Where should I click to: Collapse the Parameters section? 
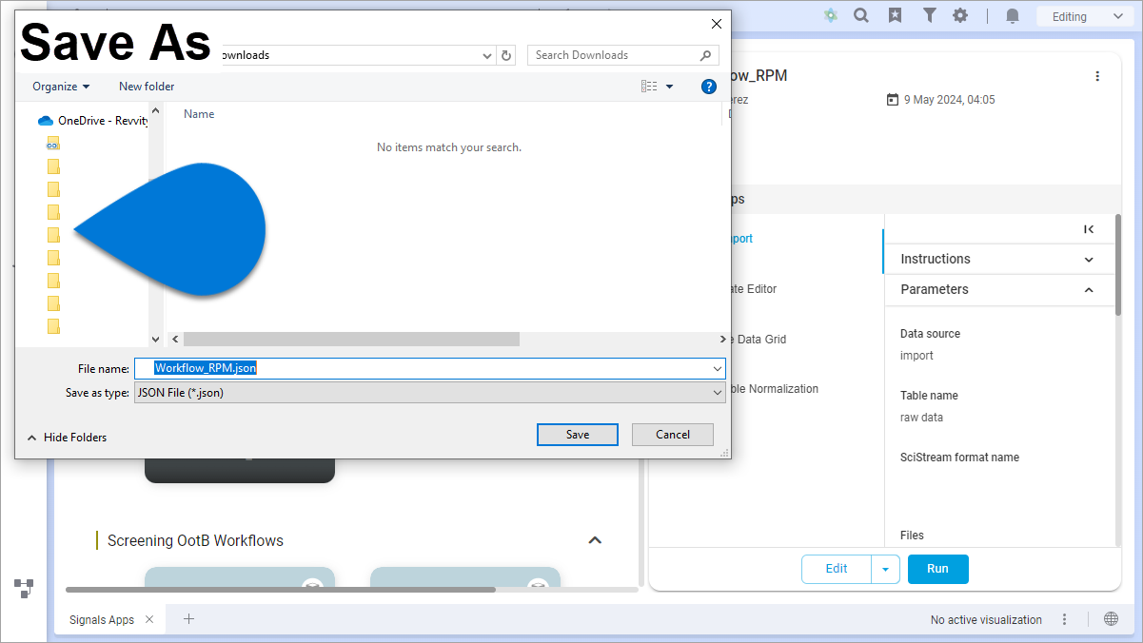coord(1089,290)
